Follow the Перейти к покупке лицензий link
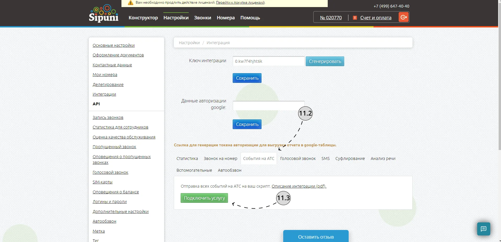Screen dimensions: 501x242 click(x=240, y=3)
